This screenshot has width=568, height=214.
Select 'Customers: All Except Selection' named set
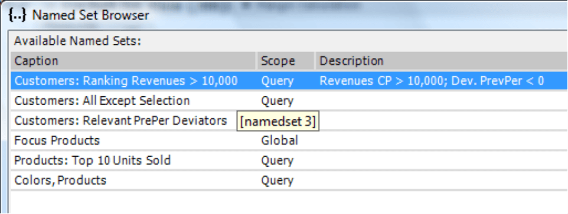pos(289,100)
